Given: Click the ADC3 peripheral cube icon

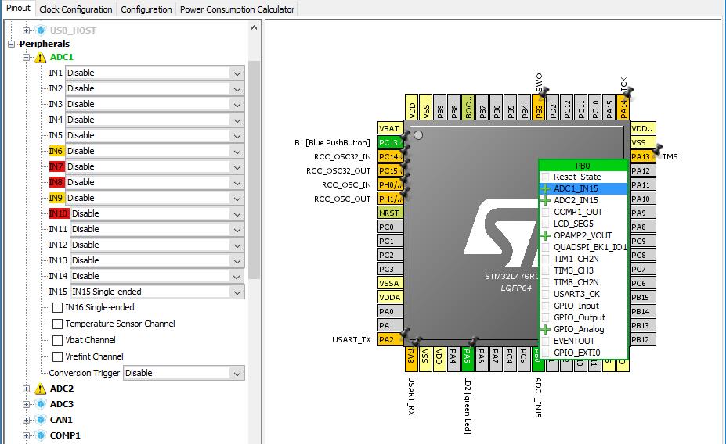Looking at the screenshot, I should click(41, 404).
